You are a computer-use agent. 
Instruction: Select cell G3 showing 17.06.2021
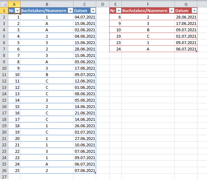tap(186, 23)
